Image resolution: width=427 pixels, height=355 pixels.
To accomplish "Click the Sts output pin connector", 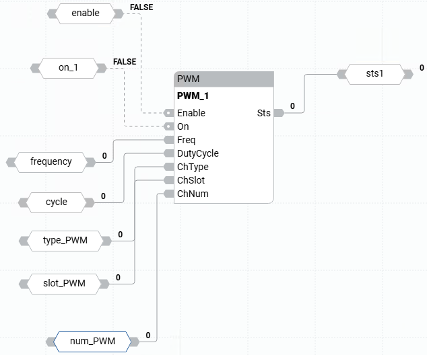I will (278, 113).
